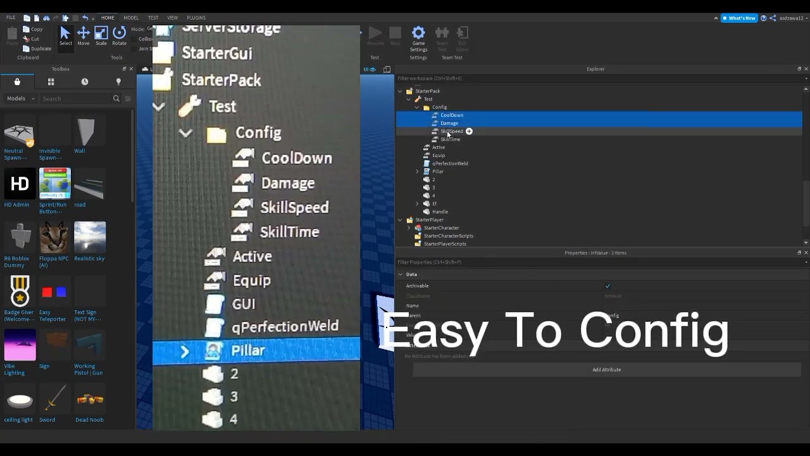Image resolution: width=810 pixels, height=456 pixels.
Task: Collapse the Data section in Properties
Action: tap(401, 274)
